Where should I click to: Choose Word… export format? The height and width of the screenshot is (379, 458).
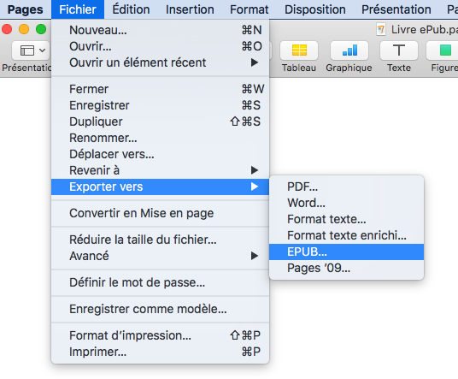click(x=346, y=203)
